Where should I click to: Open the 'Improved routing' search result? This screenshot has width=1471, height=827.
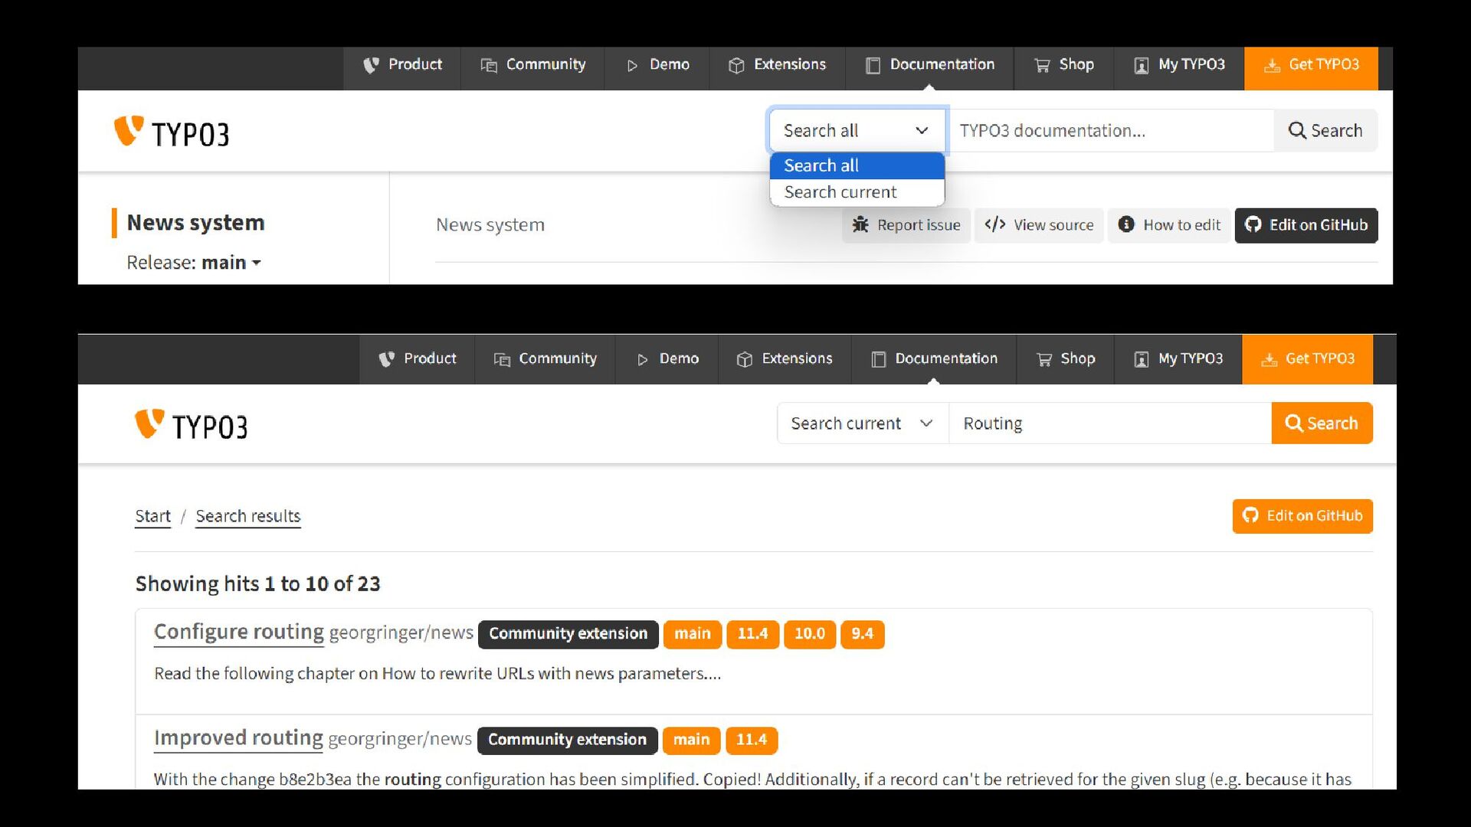click(x=238, y=737)
